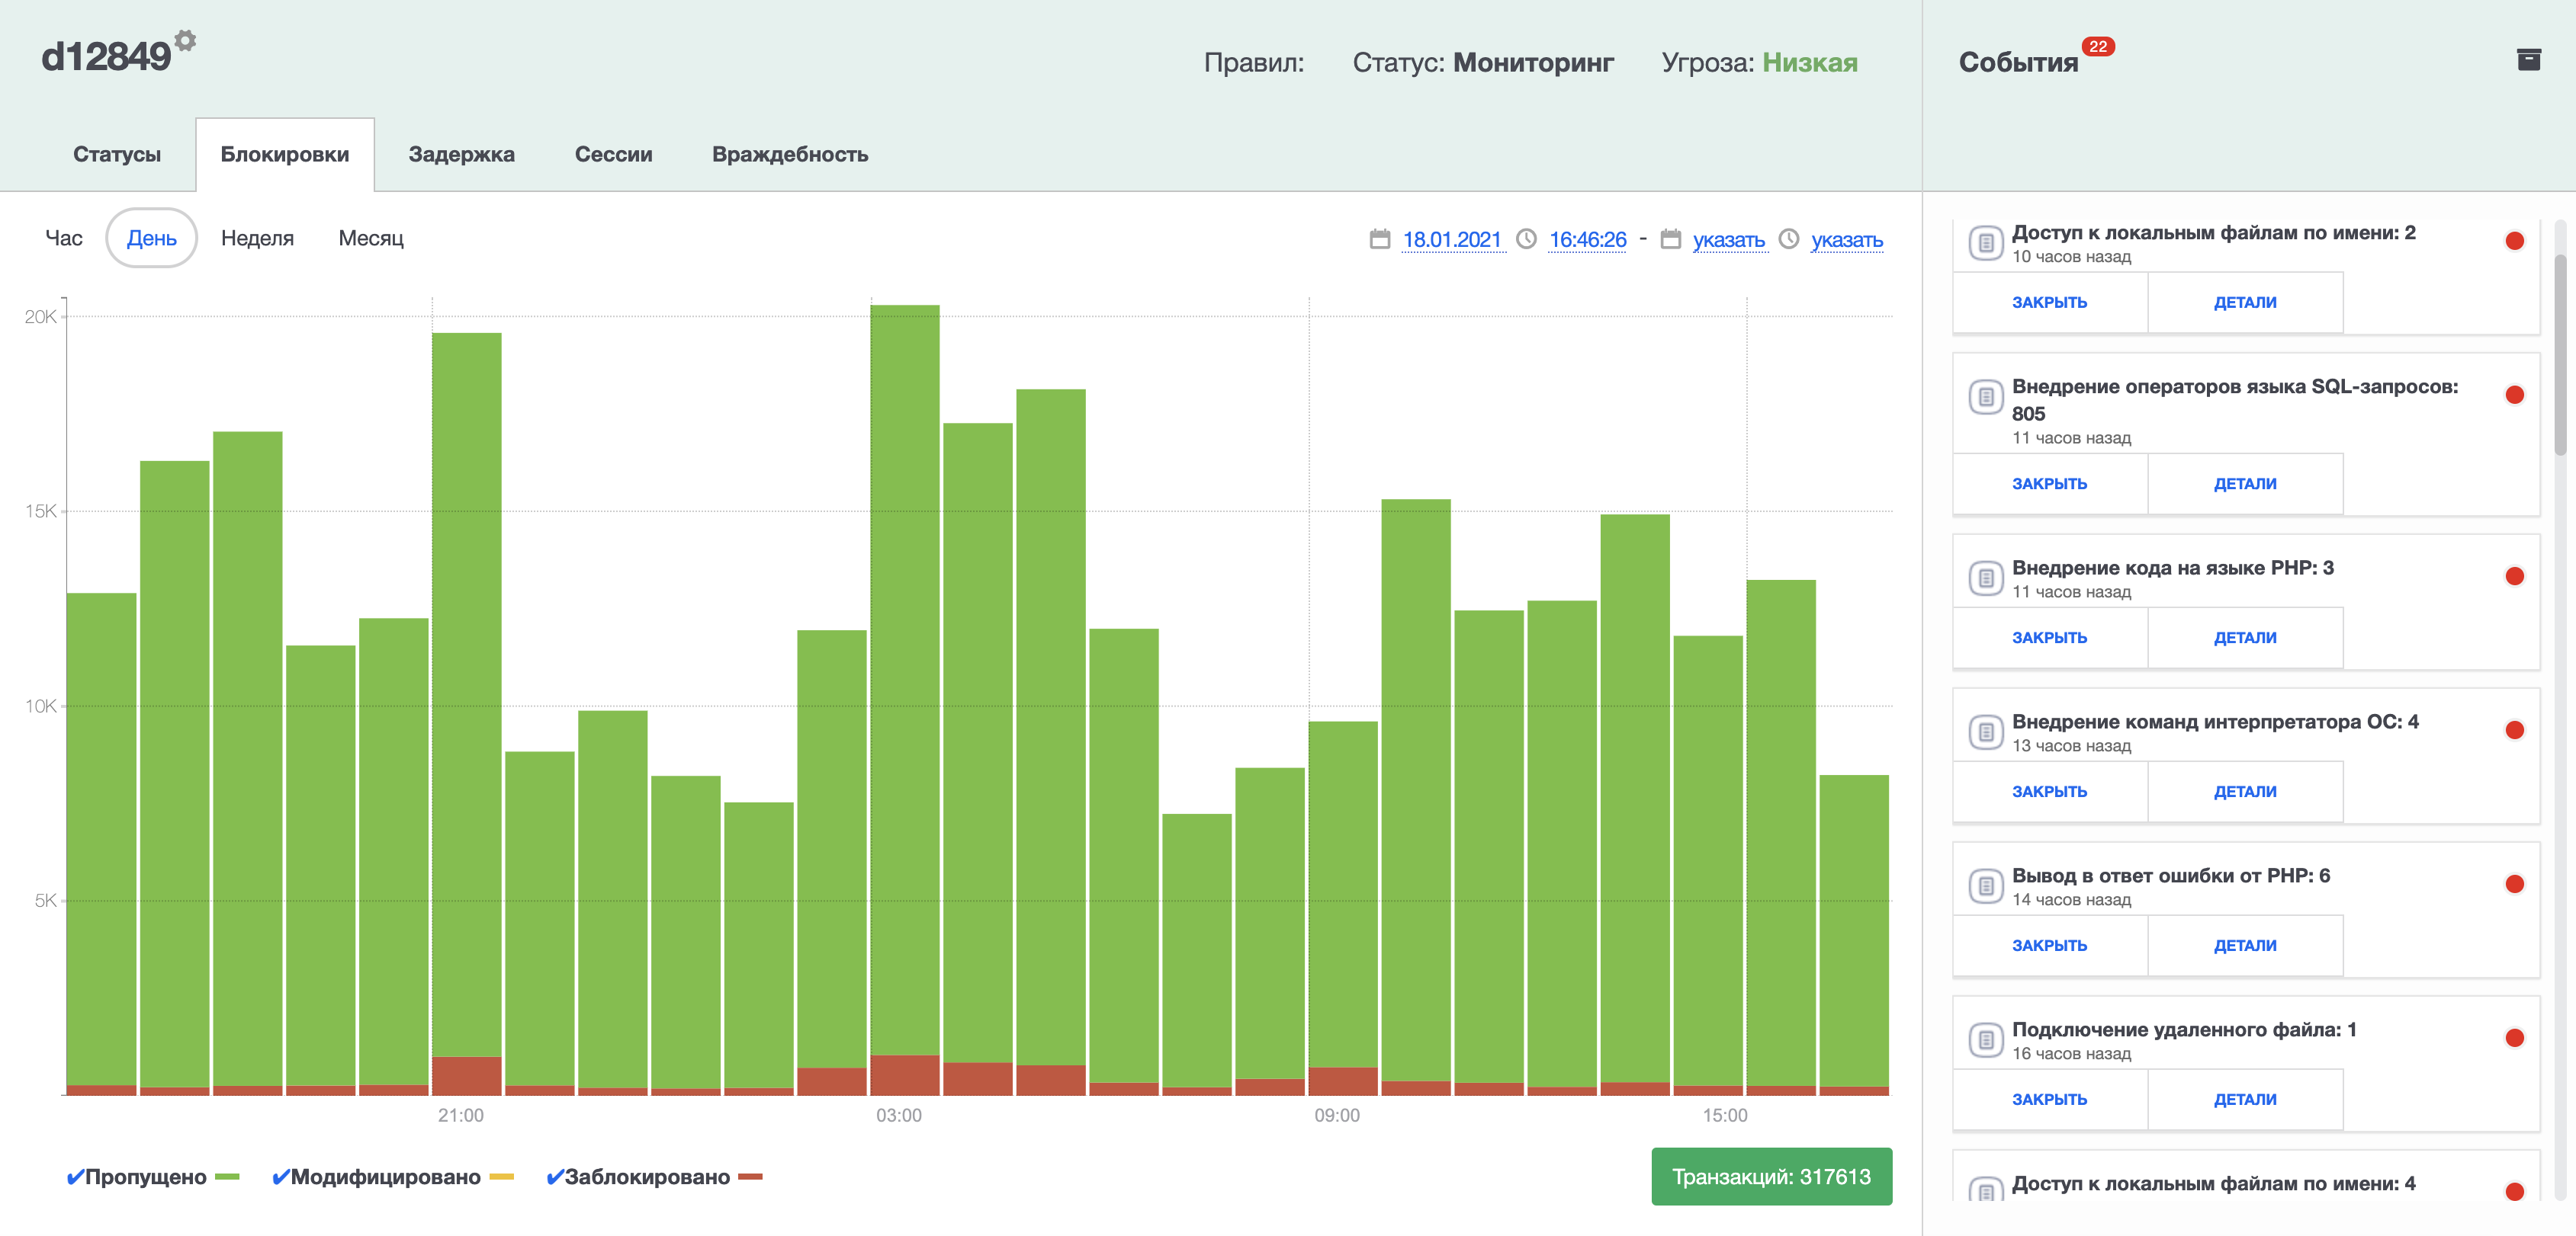The height and width of the screenshot is (1236, 2576).
Task: Click the end time clock icon
Action: tap(1788, 239)
